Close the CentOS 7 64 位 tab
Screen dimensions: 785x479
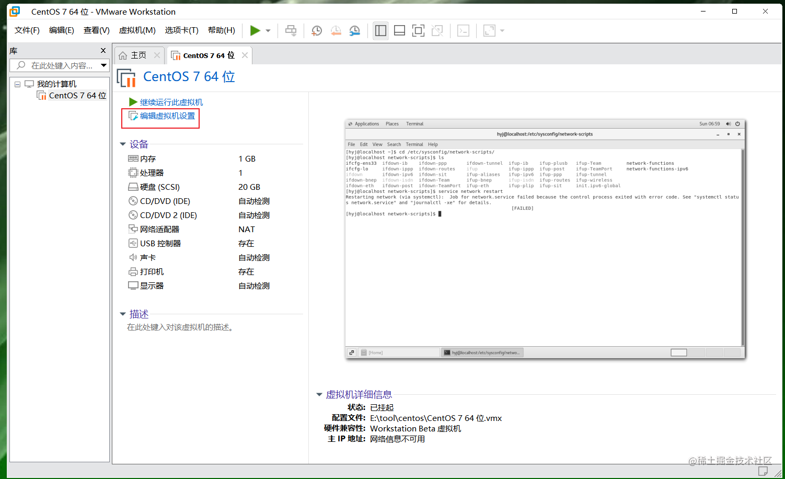[244, 55]
